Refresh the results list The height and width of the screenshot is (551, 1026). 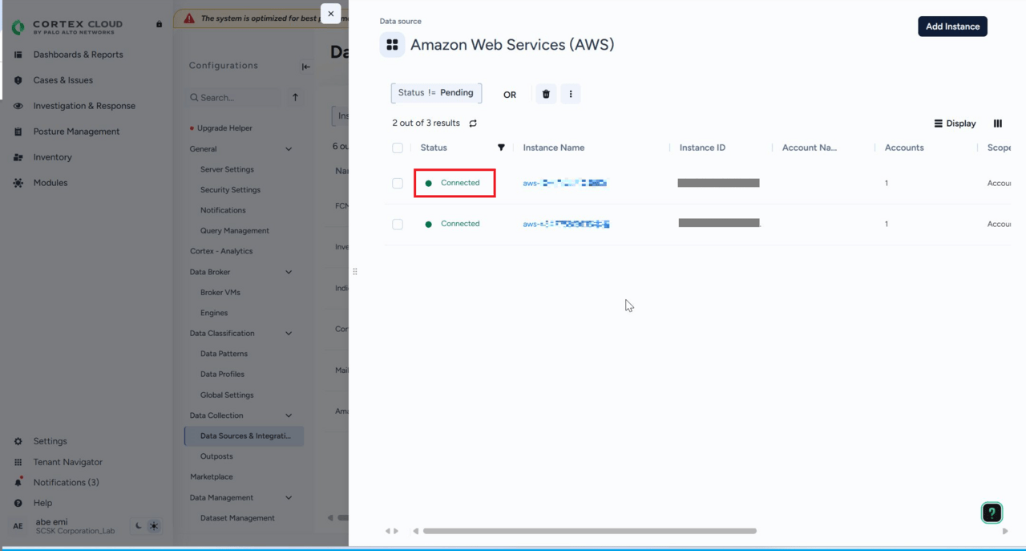(473, 124)
